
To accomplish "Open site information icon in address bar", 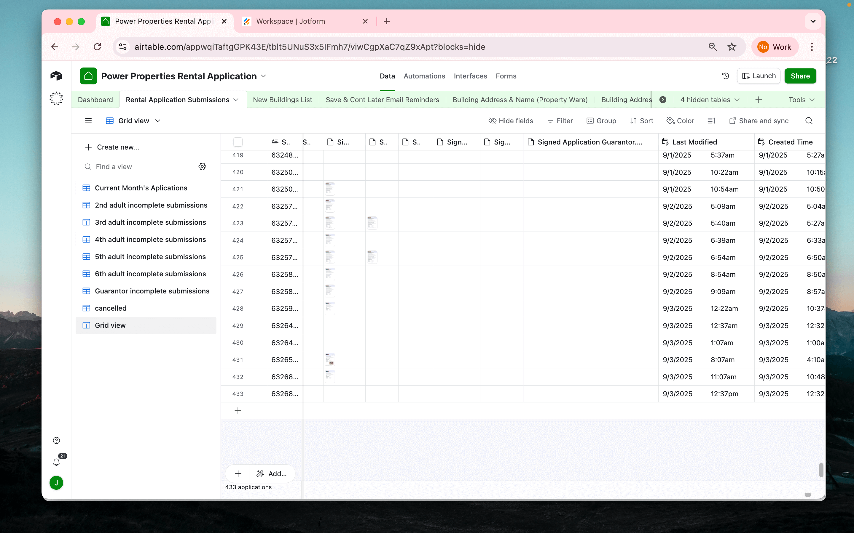I will click(123, 47).
